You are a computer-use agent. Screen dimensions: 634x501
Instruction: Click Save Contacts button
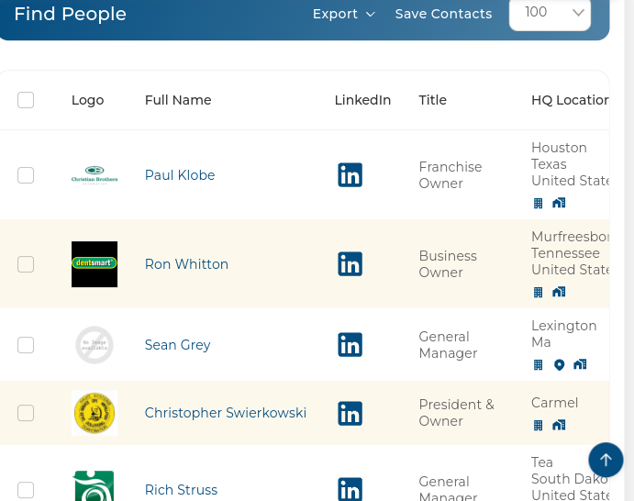tap(443, 14)
